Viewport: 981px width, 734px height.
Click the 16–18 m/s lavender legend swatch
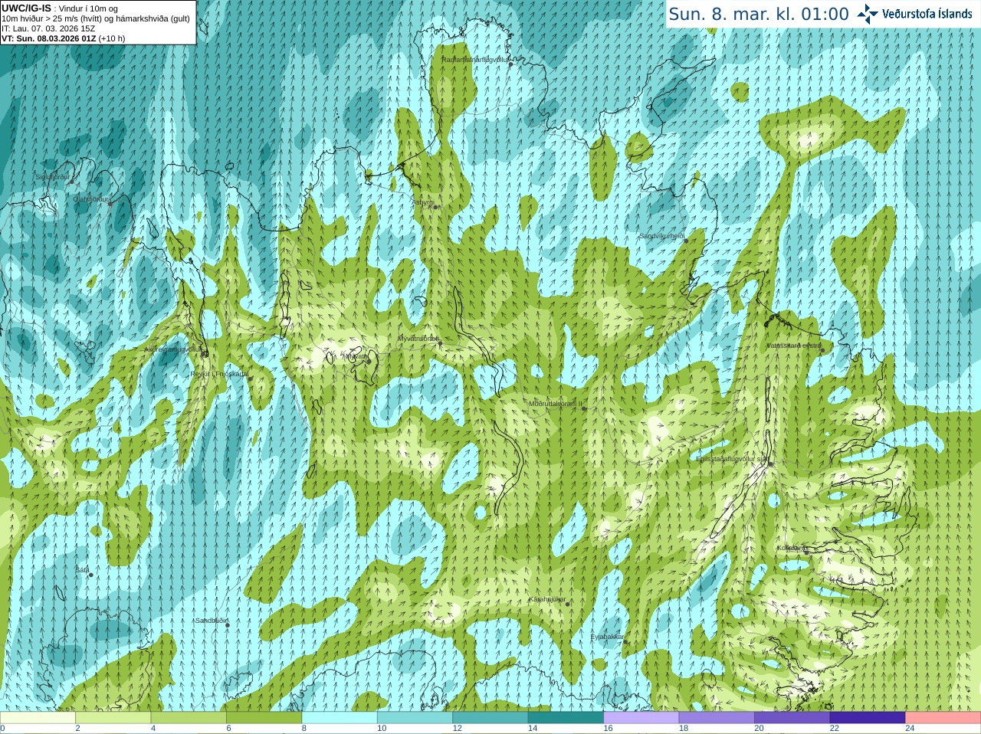click(641, 717)
